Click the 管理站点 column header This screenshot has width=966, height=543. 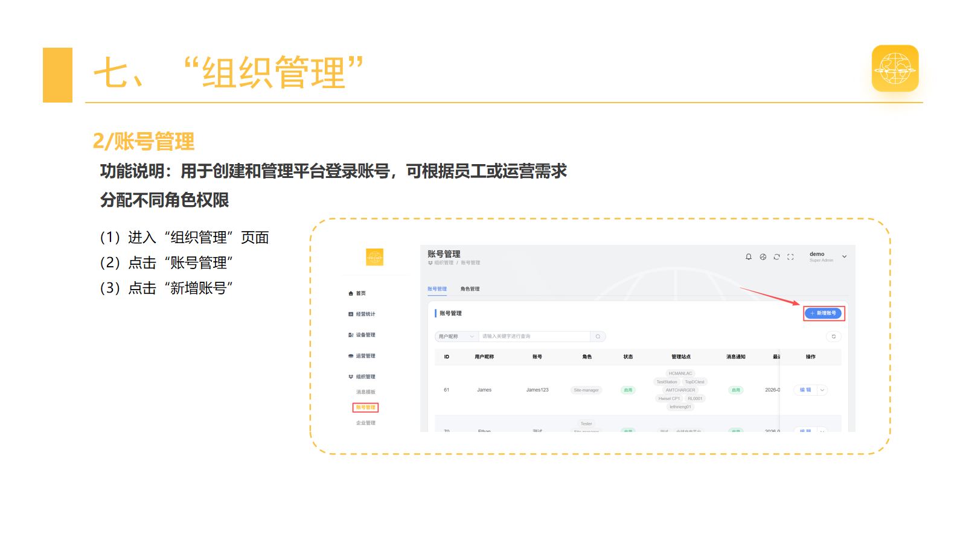click(x=681, y=357)
